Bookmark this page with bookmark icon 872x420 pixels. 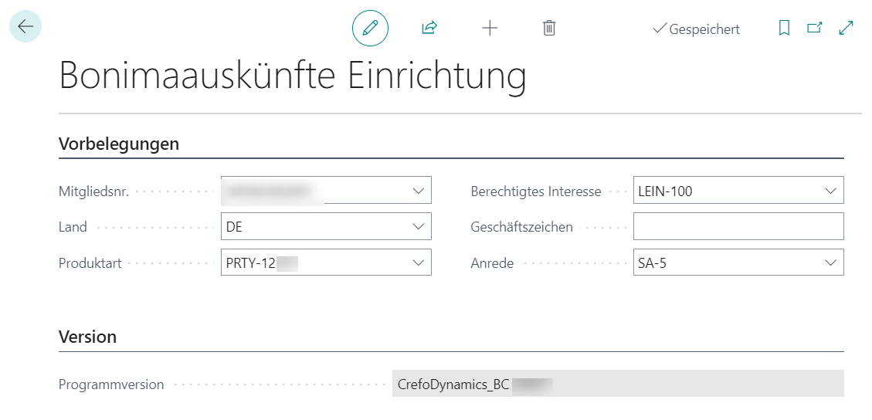pos(784,29)
